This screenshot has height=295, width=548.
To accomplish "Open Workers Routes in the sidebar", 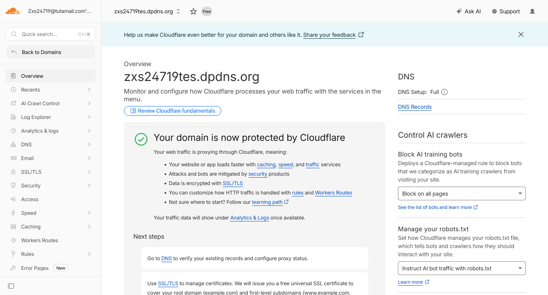I will pos(50,240).
